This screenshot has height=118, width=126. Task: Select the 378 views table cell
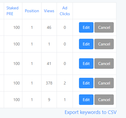tap(49, 83)
